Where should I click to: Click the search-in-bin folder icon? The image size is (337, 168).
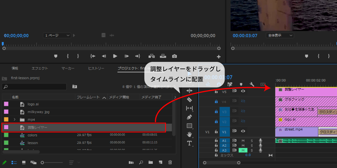(x=74, y=87)
